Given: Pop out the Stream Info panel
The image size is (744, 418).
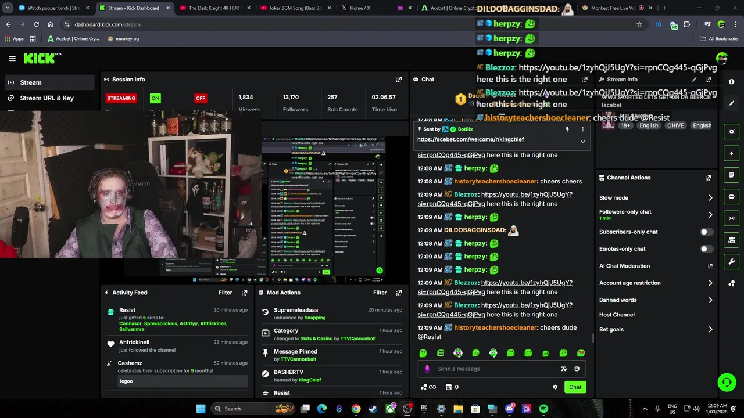Looking at the screenshot, I should click(x=708, y=80).
